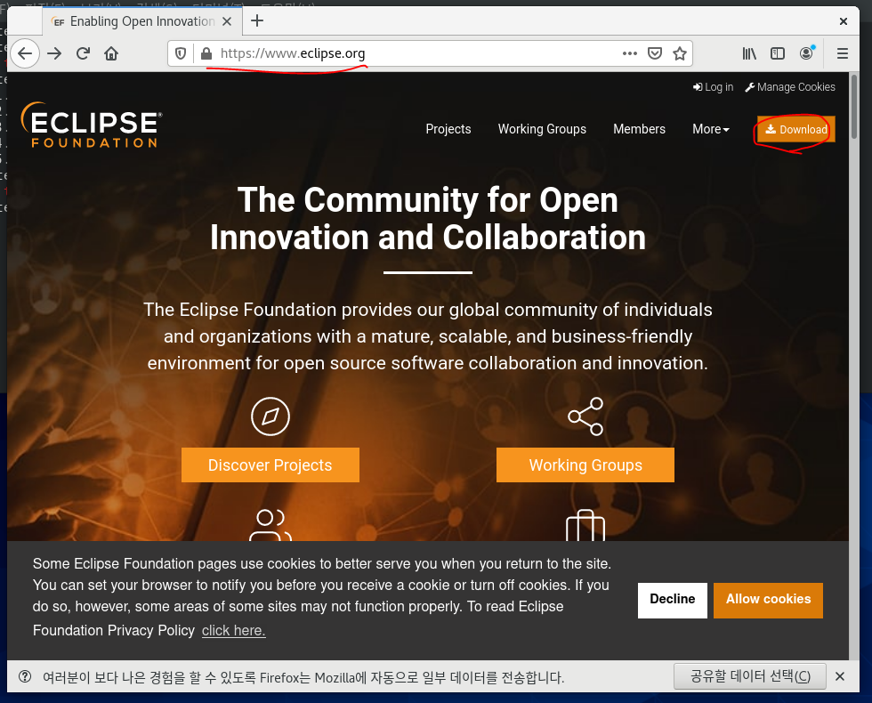Open the Members nav item
The image size is (872, 703).
click(x=639, y=129)
